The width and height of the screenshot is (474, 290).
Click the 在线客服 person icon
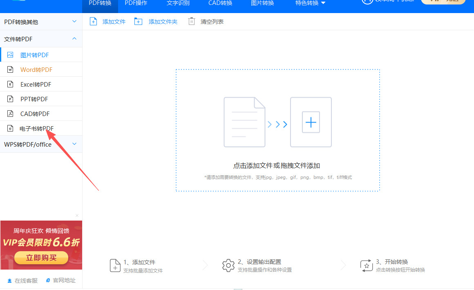(x=10, y=281)
